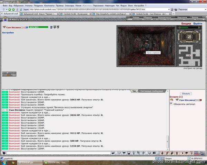Screen dimensions: 207x165
Task: Click the save chat log floppy icon
Action: click(129, 153)
